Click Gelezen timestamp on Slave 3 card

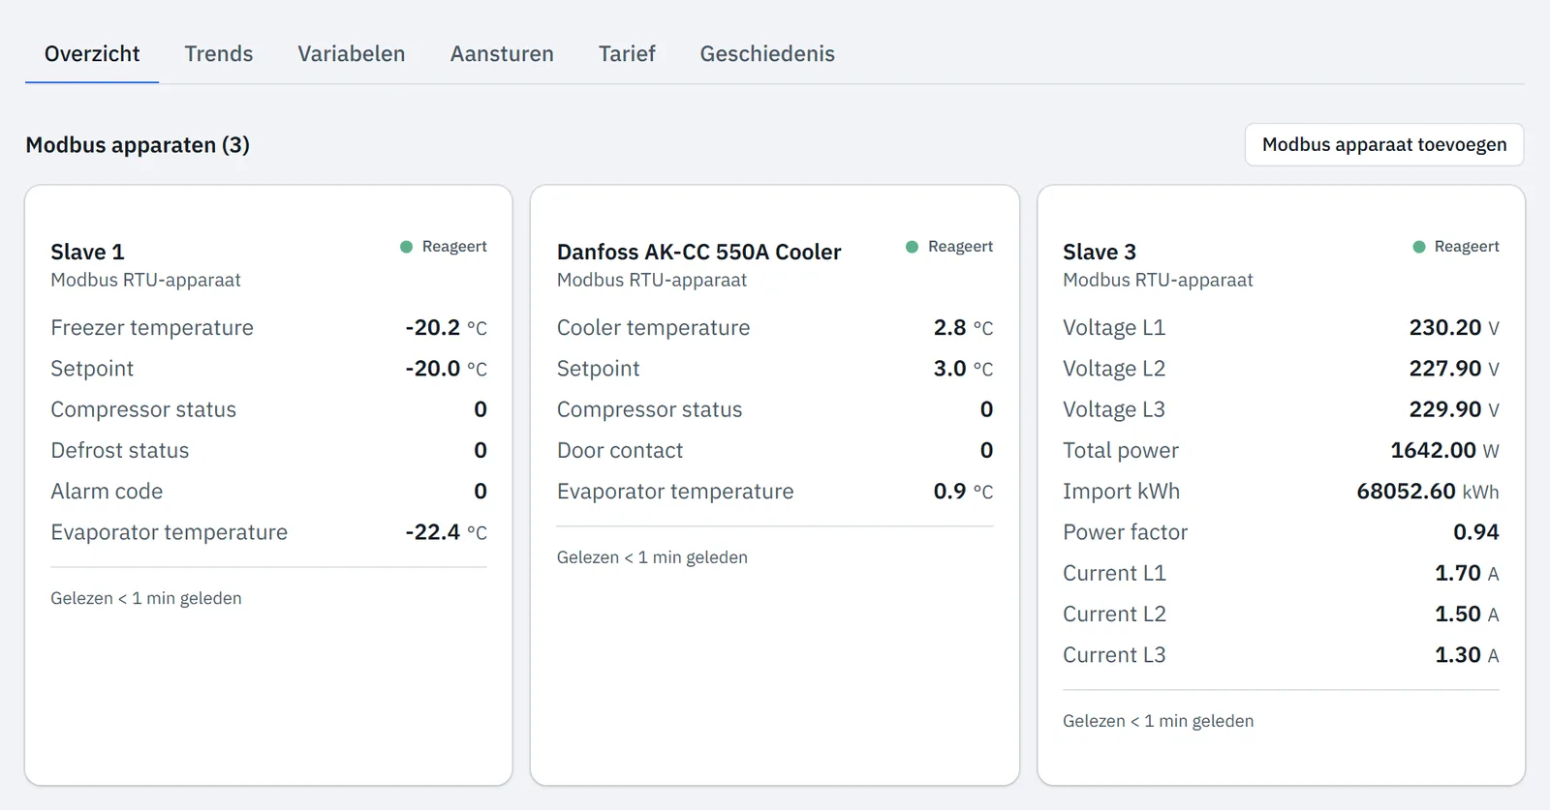(1159, 721)
